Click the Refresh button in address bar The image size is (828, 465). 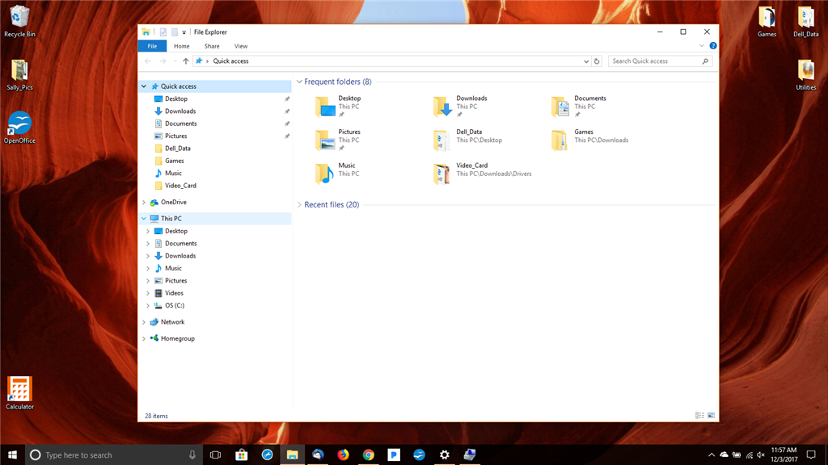click(598, 61)
